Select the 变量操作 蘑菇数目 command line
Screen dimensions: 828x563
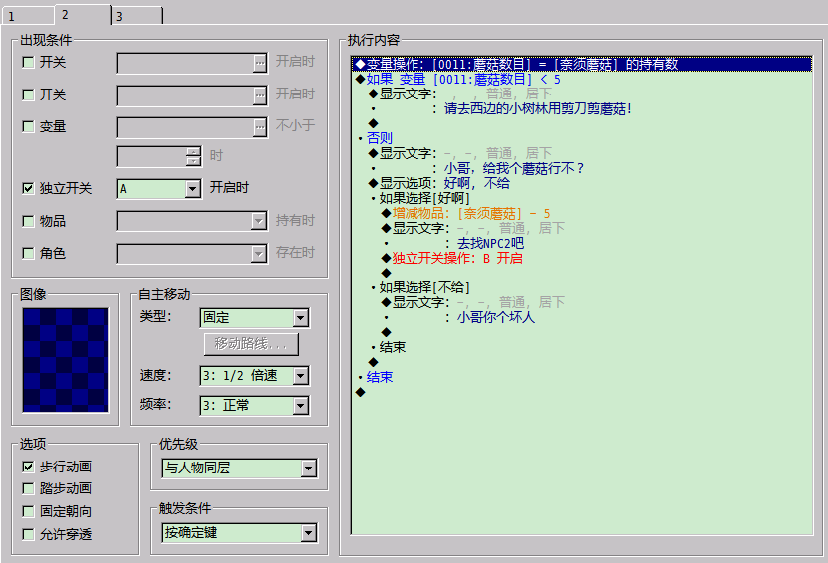coord(582,65)
